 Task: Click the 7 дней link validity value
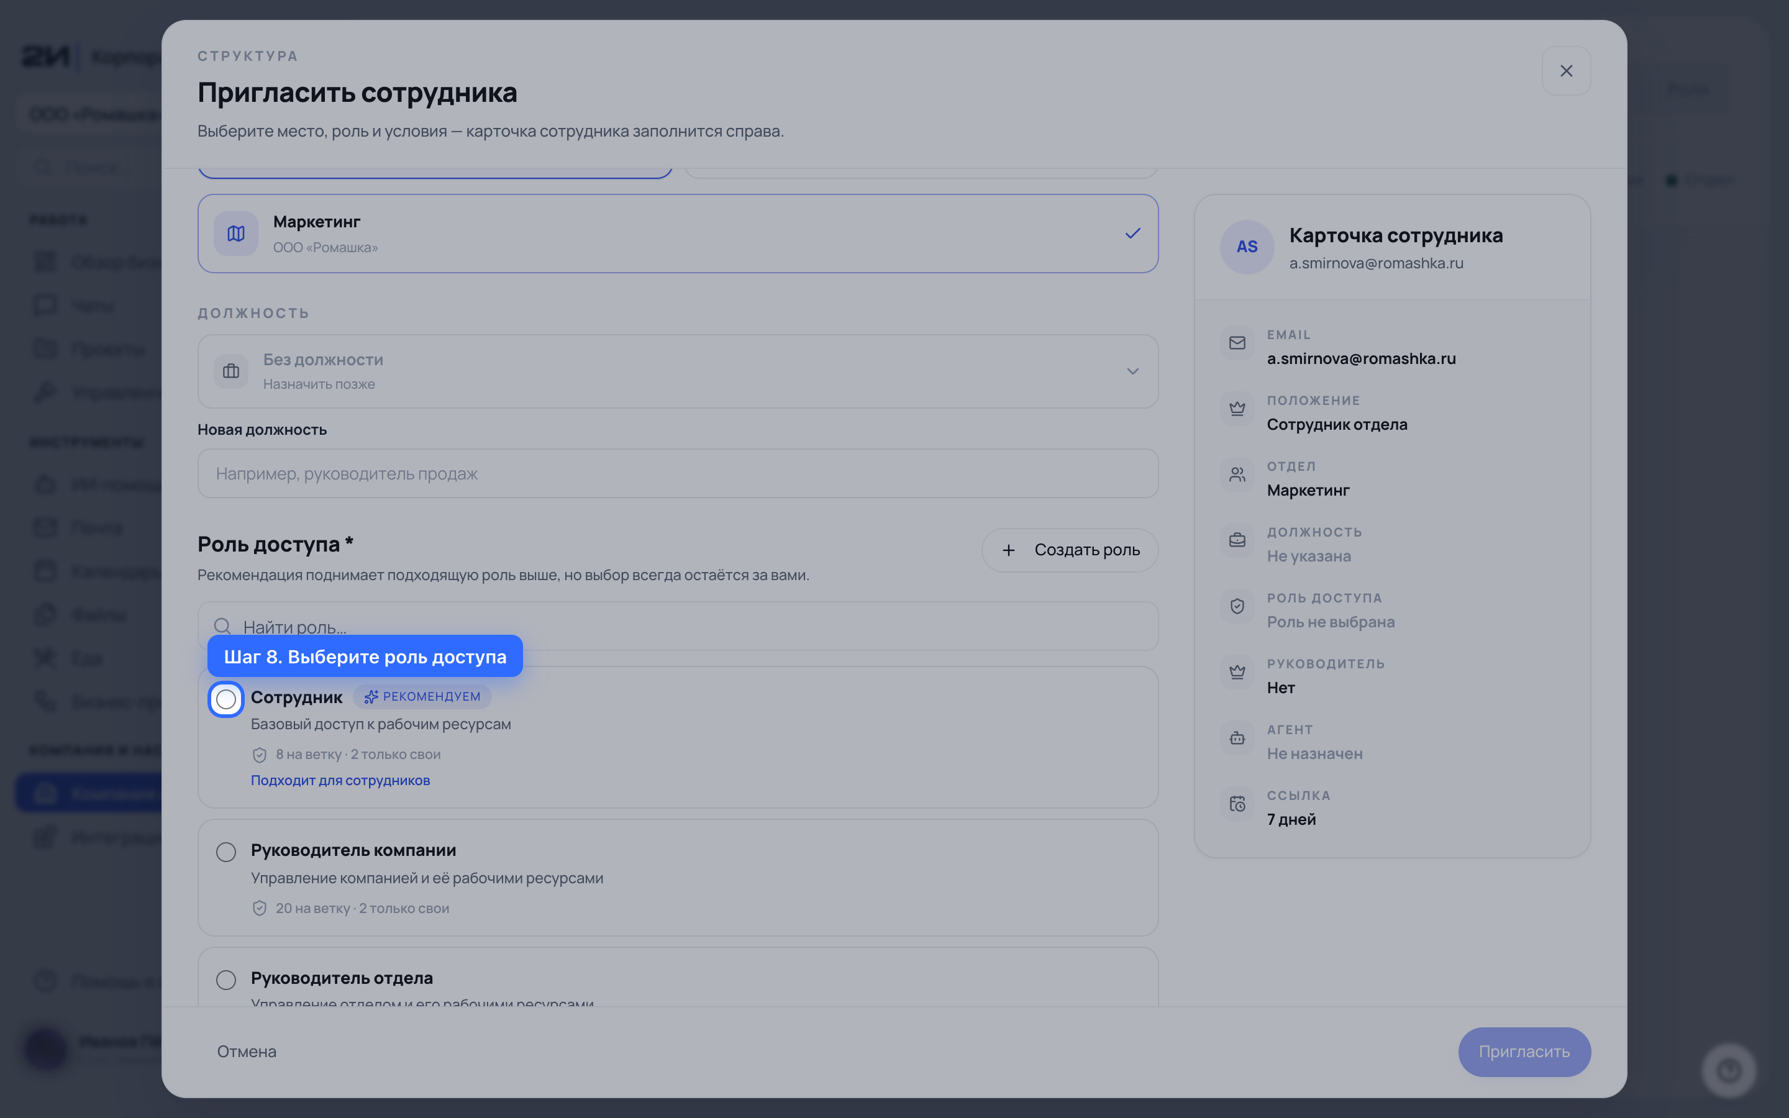[1291, 819]
